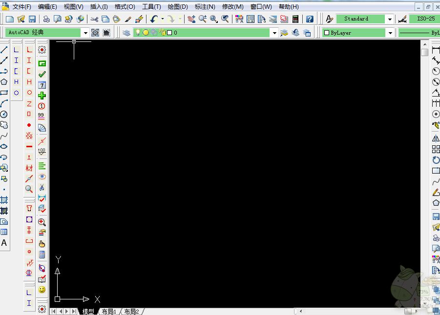Screen dimensions: 440x315
Task: Open the ByLayer color dropdown
Action: coord(391,33)
